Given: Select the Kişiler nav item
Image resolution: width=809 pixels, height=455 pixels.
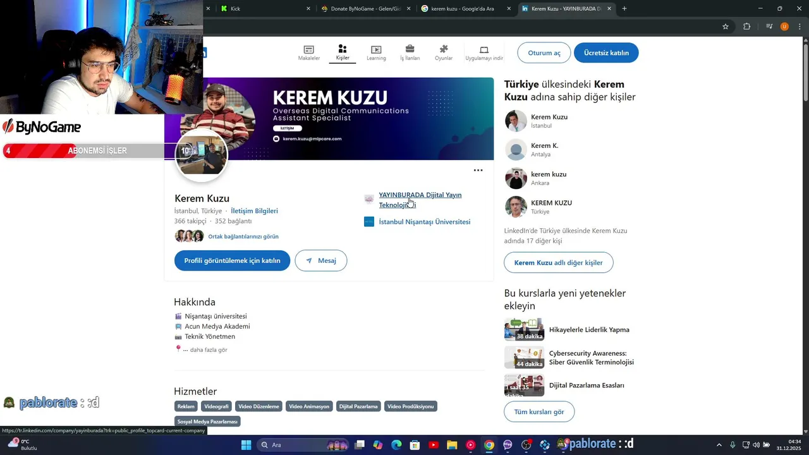Looking at the screenshot, I should point(343,52).
